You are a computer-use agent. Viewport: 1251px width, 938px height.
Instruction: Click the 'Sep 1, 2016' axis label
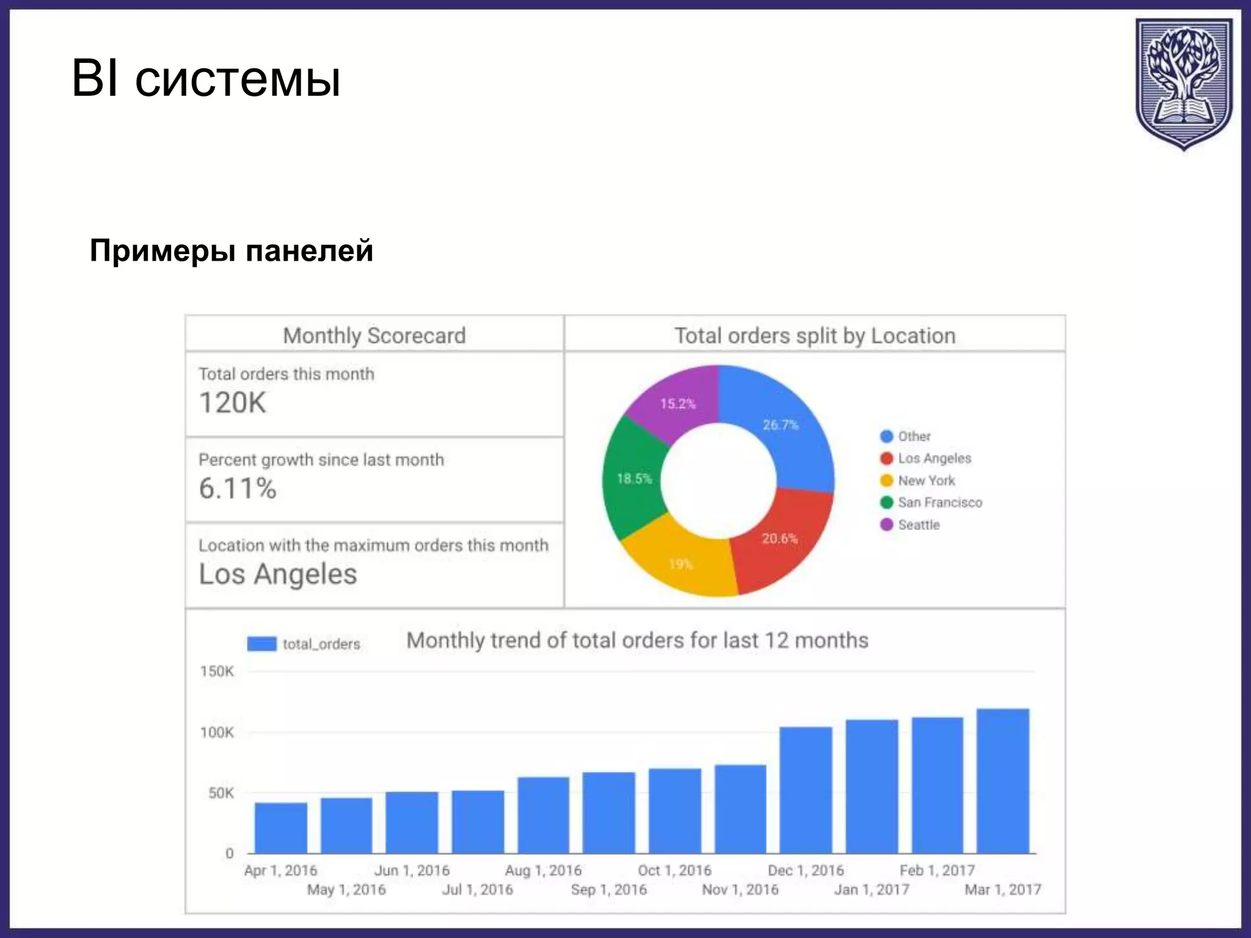click(608, 889)
